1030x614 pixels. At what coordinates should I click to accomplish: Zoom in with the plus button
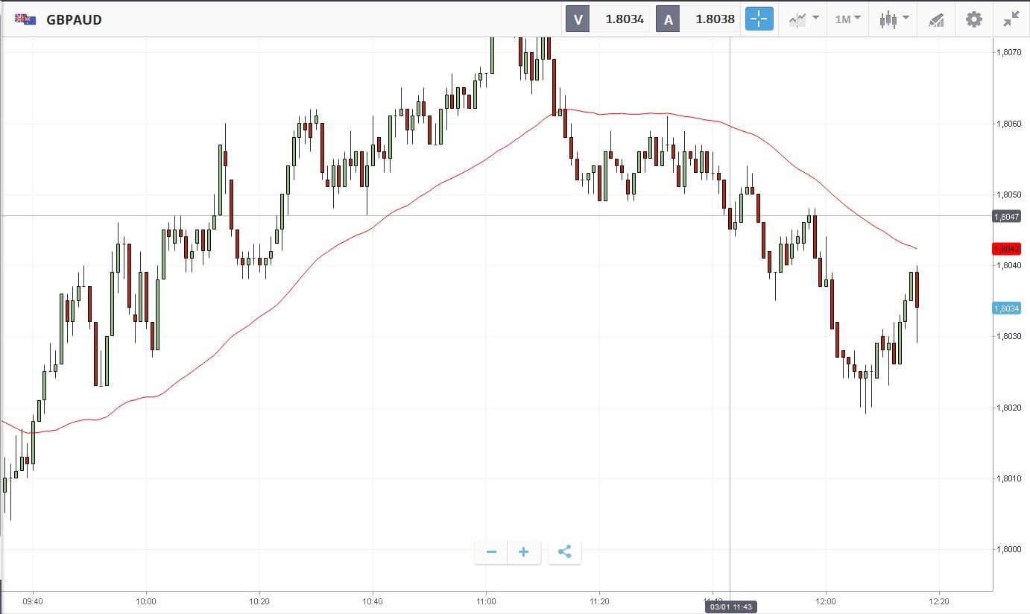524,552
